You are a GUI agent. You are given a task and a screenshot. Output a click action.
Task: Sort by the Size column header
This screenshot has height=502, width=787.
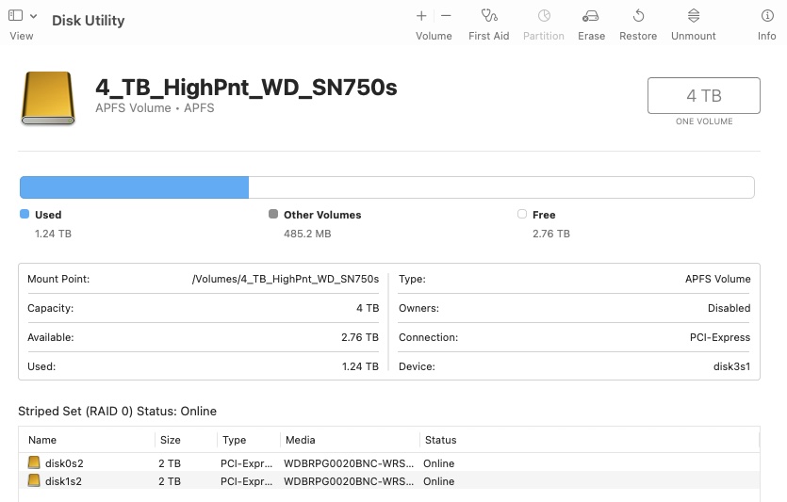tap(171, 440)
